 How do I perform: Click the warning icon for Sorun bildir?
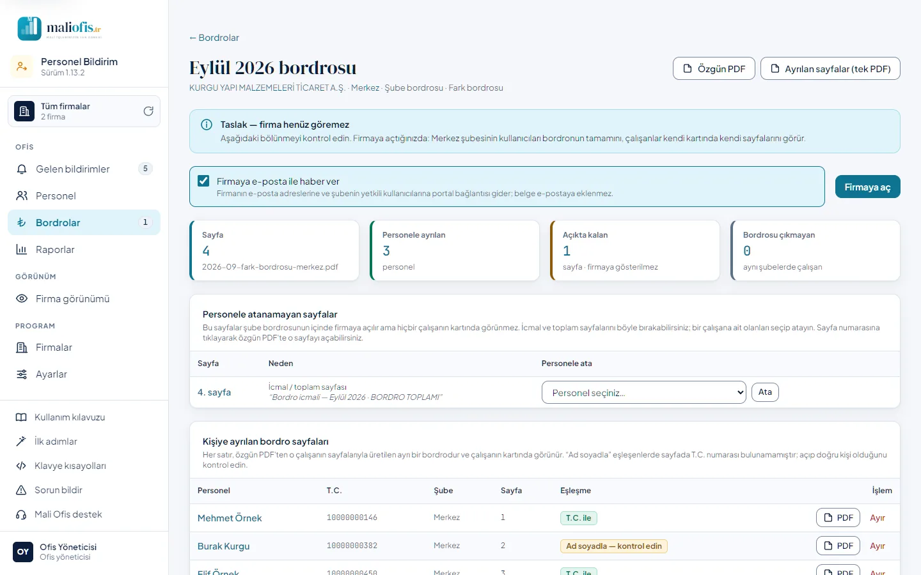[21, 490]
